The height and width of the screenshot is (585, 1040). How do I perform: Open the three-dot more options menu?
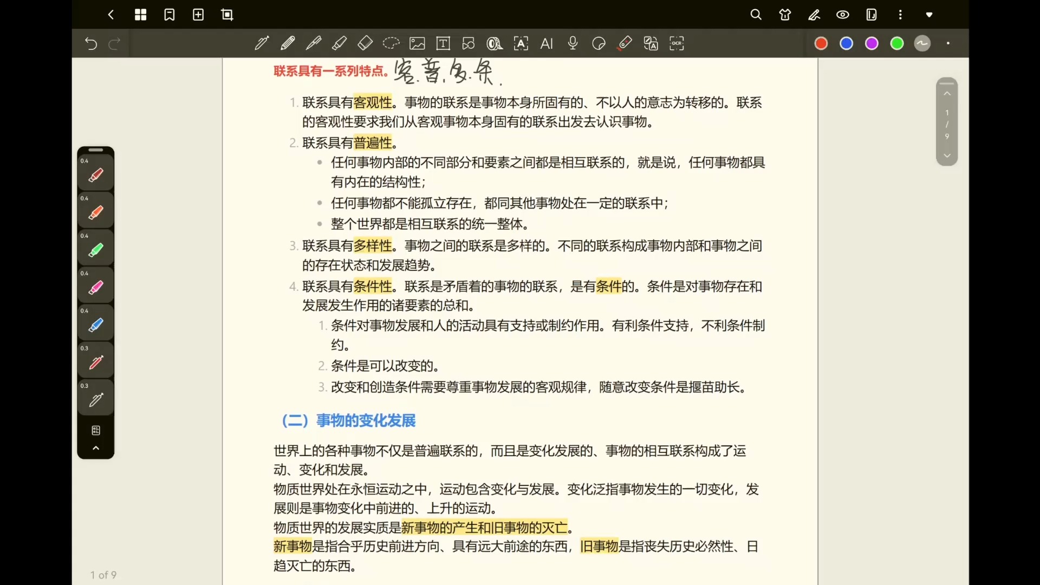[x=900, y=15]
